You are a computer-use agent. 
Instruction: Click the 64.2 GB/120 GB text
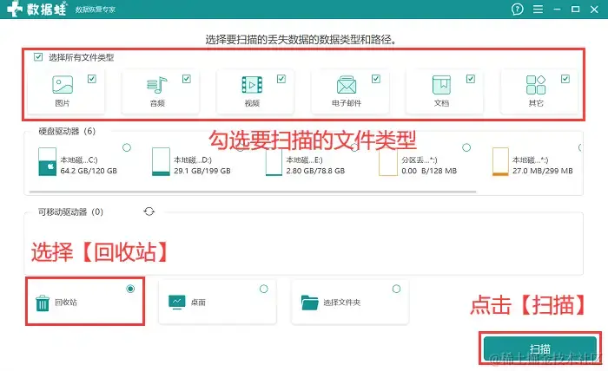[89, 171]
